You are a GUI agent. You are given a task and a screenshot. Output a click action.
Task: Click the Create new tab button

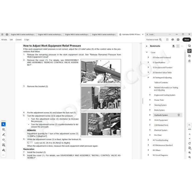pyautogui.click(x=150, y=34)
